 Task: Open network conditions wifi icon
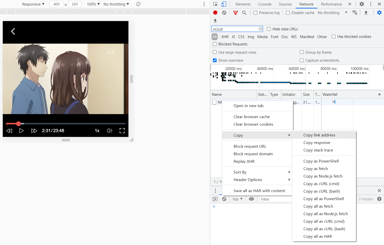(355, 13)
